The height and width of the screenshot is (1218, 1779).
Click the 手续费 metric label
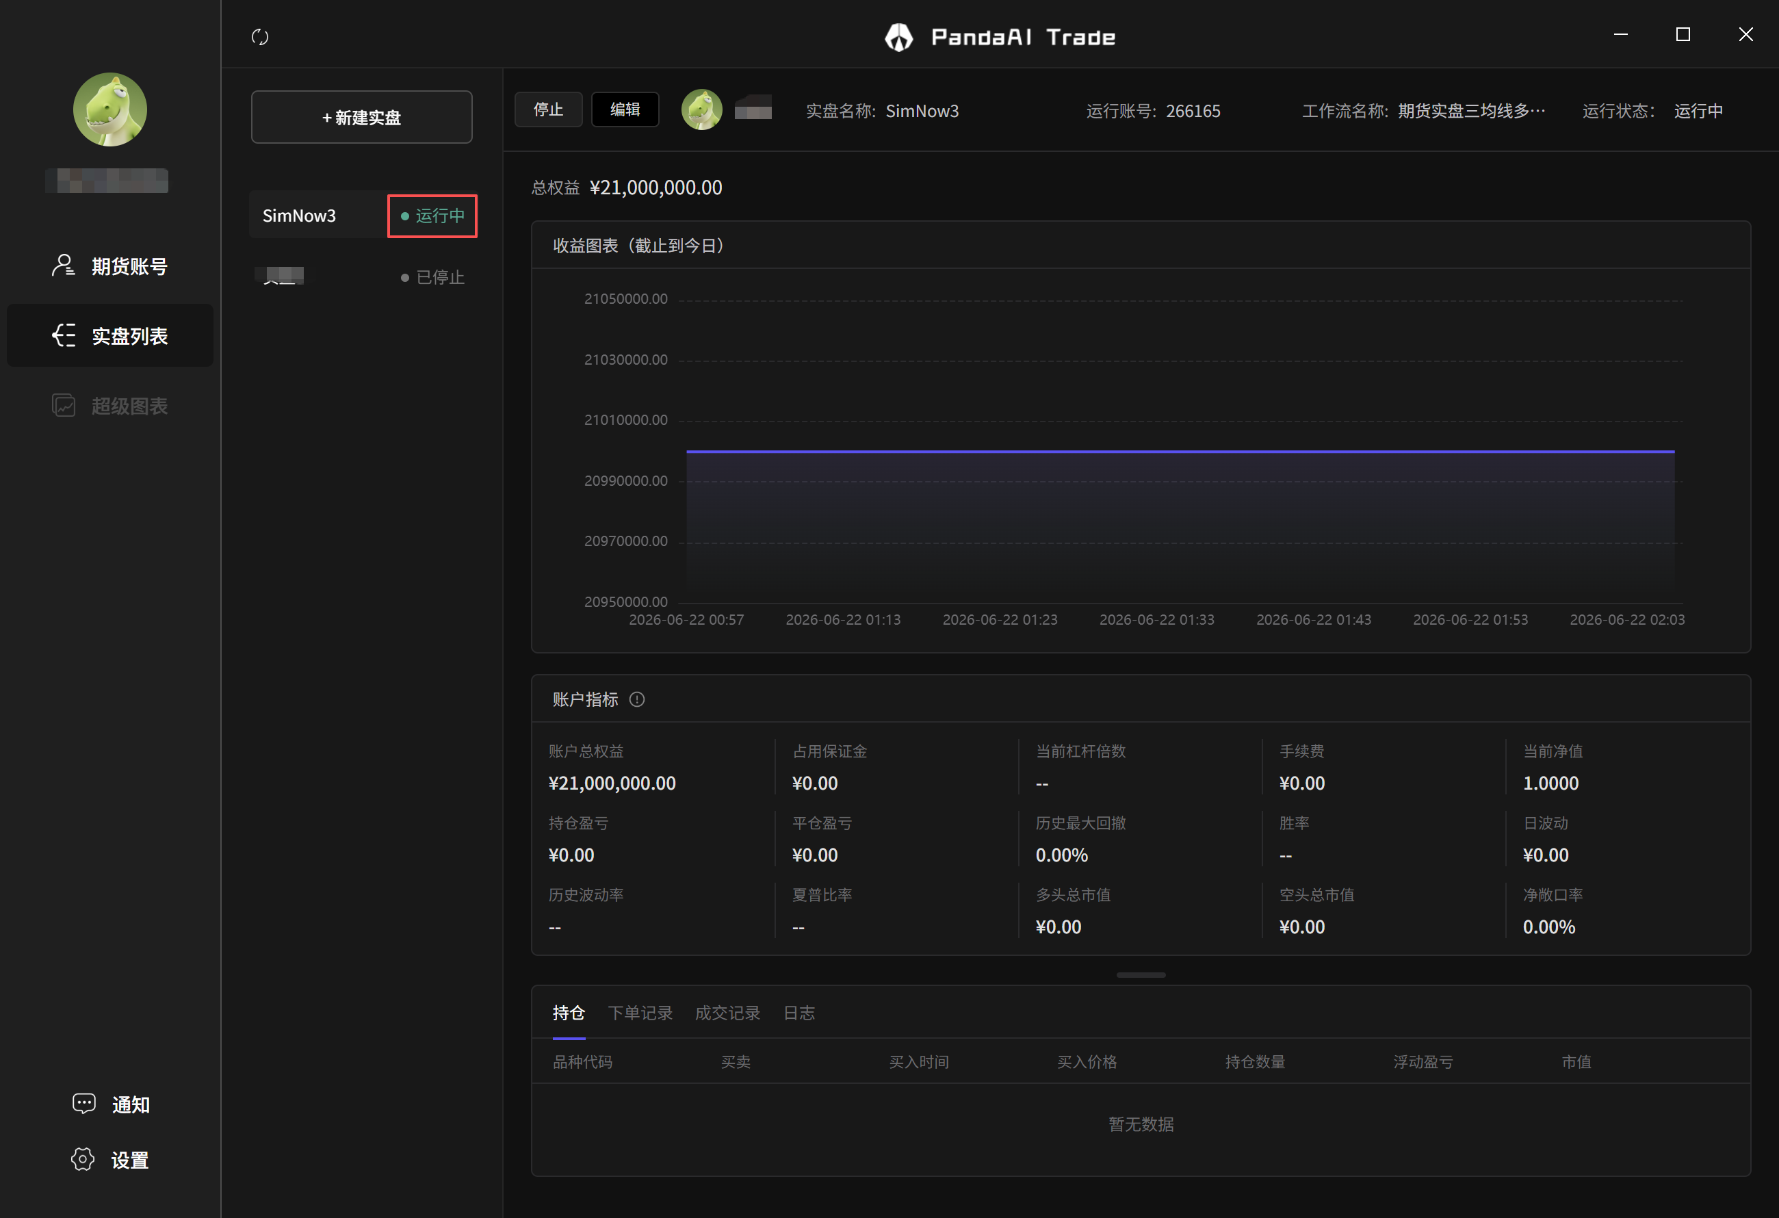coord(1302,751)
